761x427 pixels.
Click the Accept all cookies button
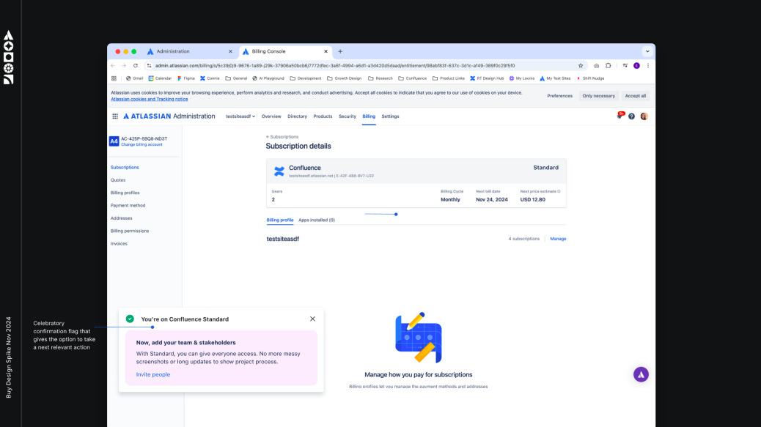pos(636,96)
